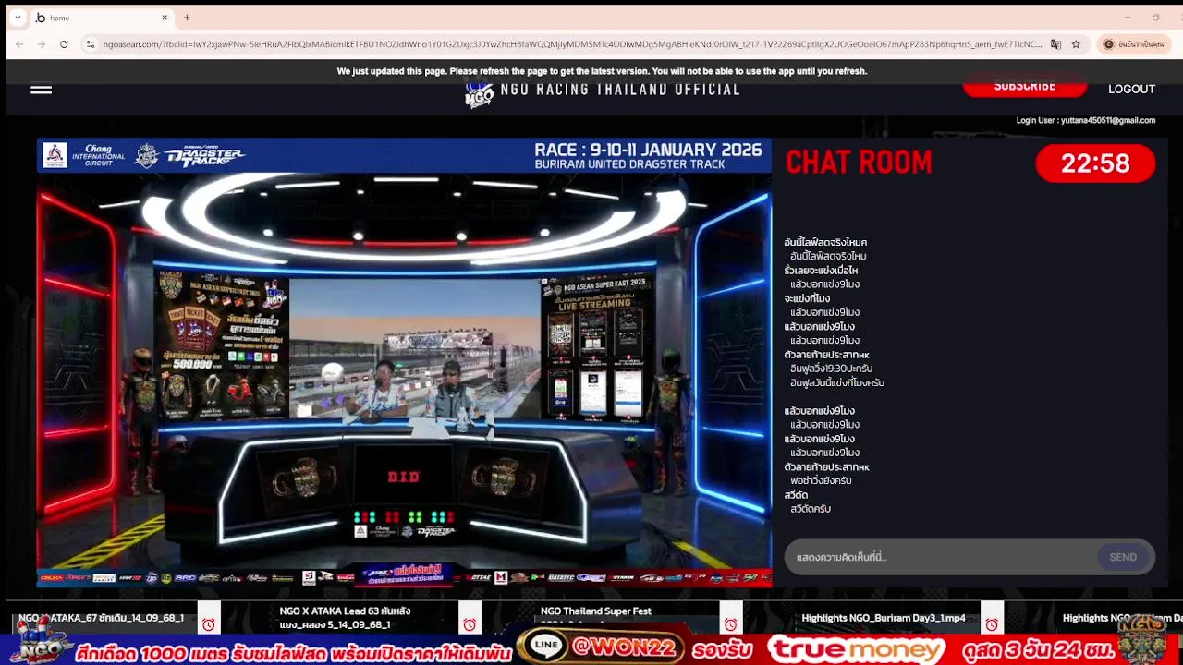Click the Dragster Track logo in video header
Image resolution: width=1183 pixels, height=665 pixels.
click(x=203, y=156)
